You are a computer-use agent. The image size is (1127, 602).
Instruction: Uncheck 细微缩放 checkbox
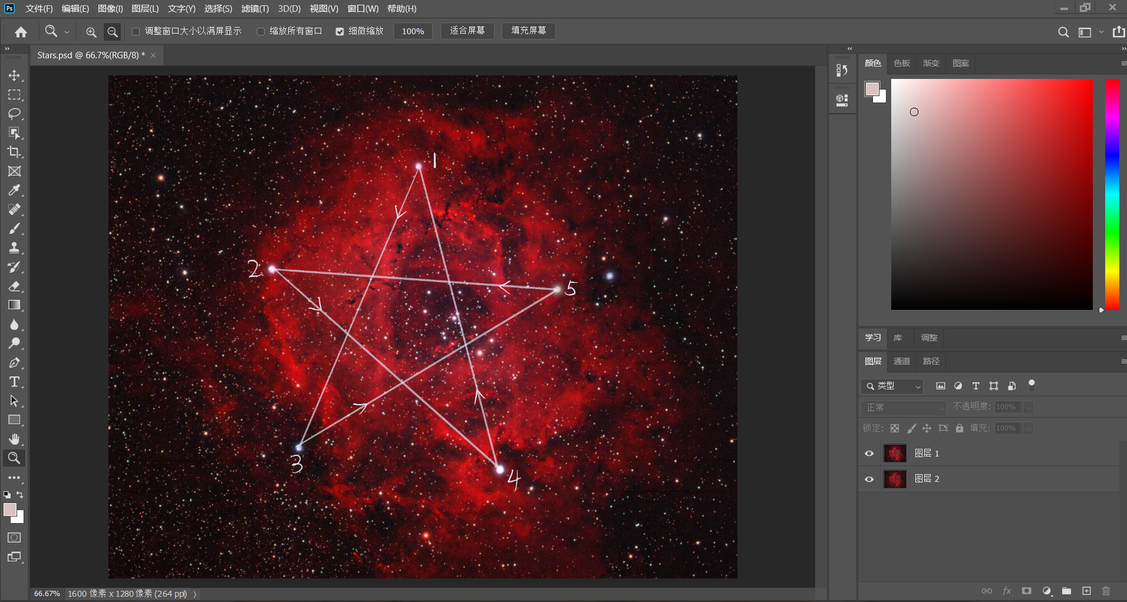pos(340,31)
